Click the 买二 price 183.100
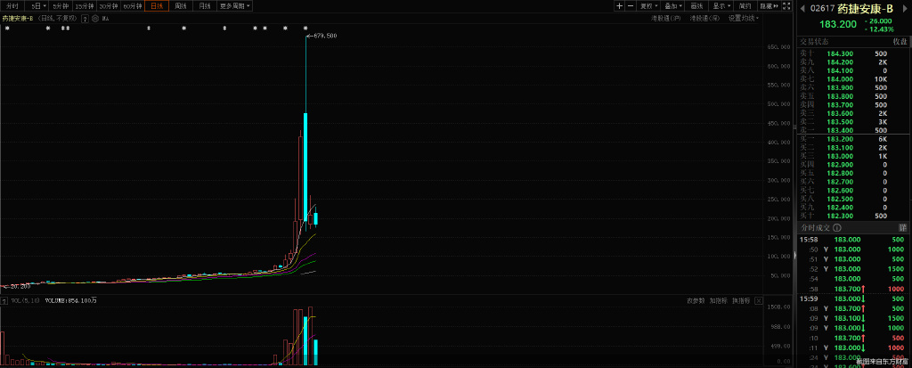 (839, 148)
